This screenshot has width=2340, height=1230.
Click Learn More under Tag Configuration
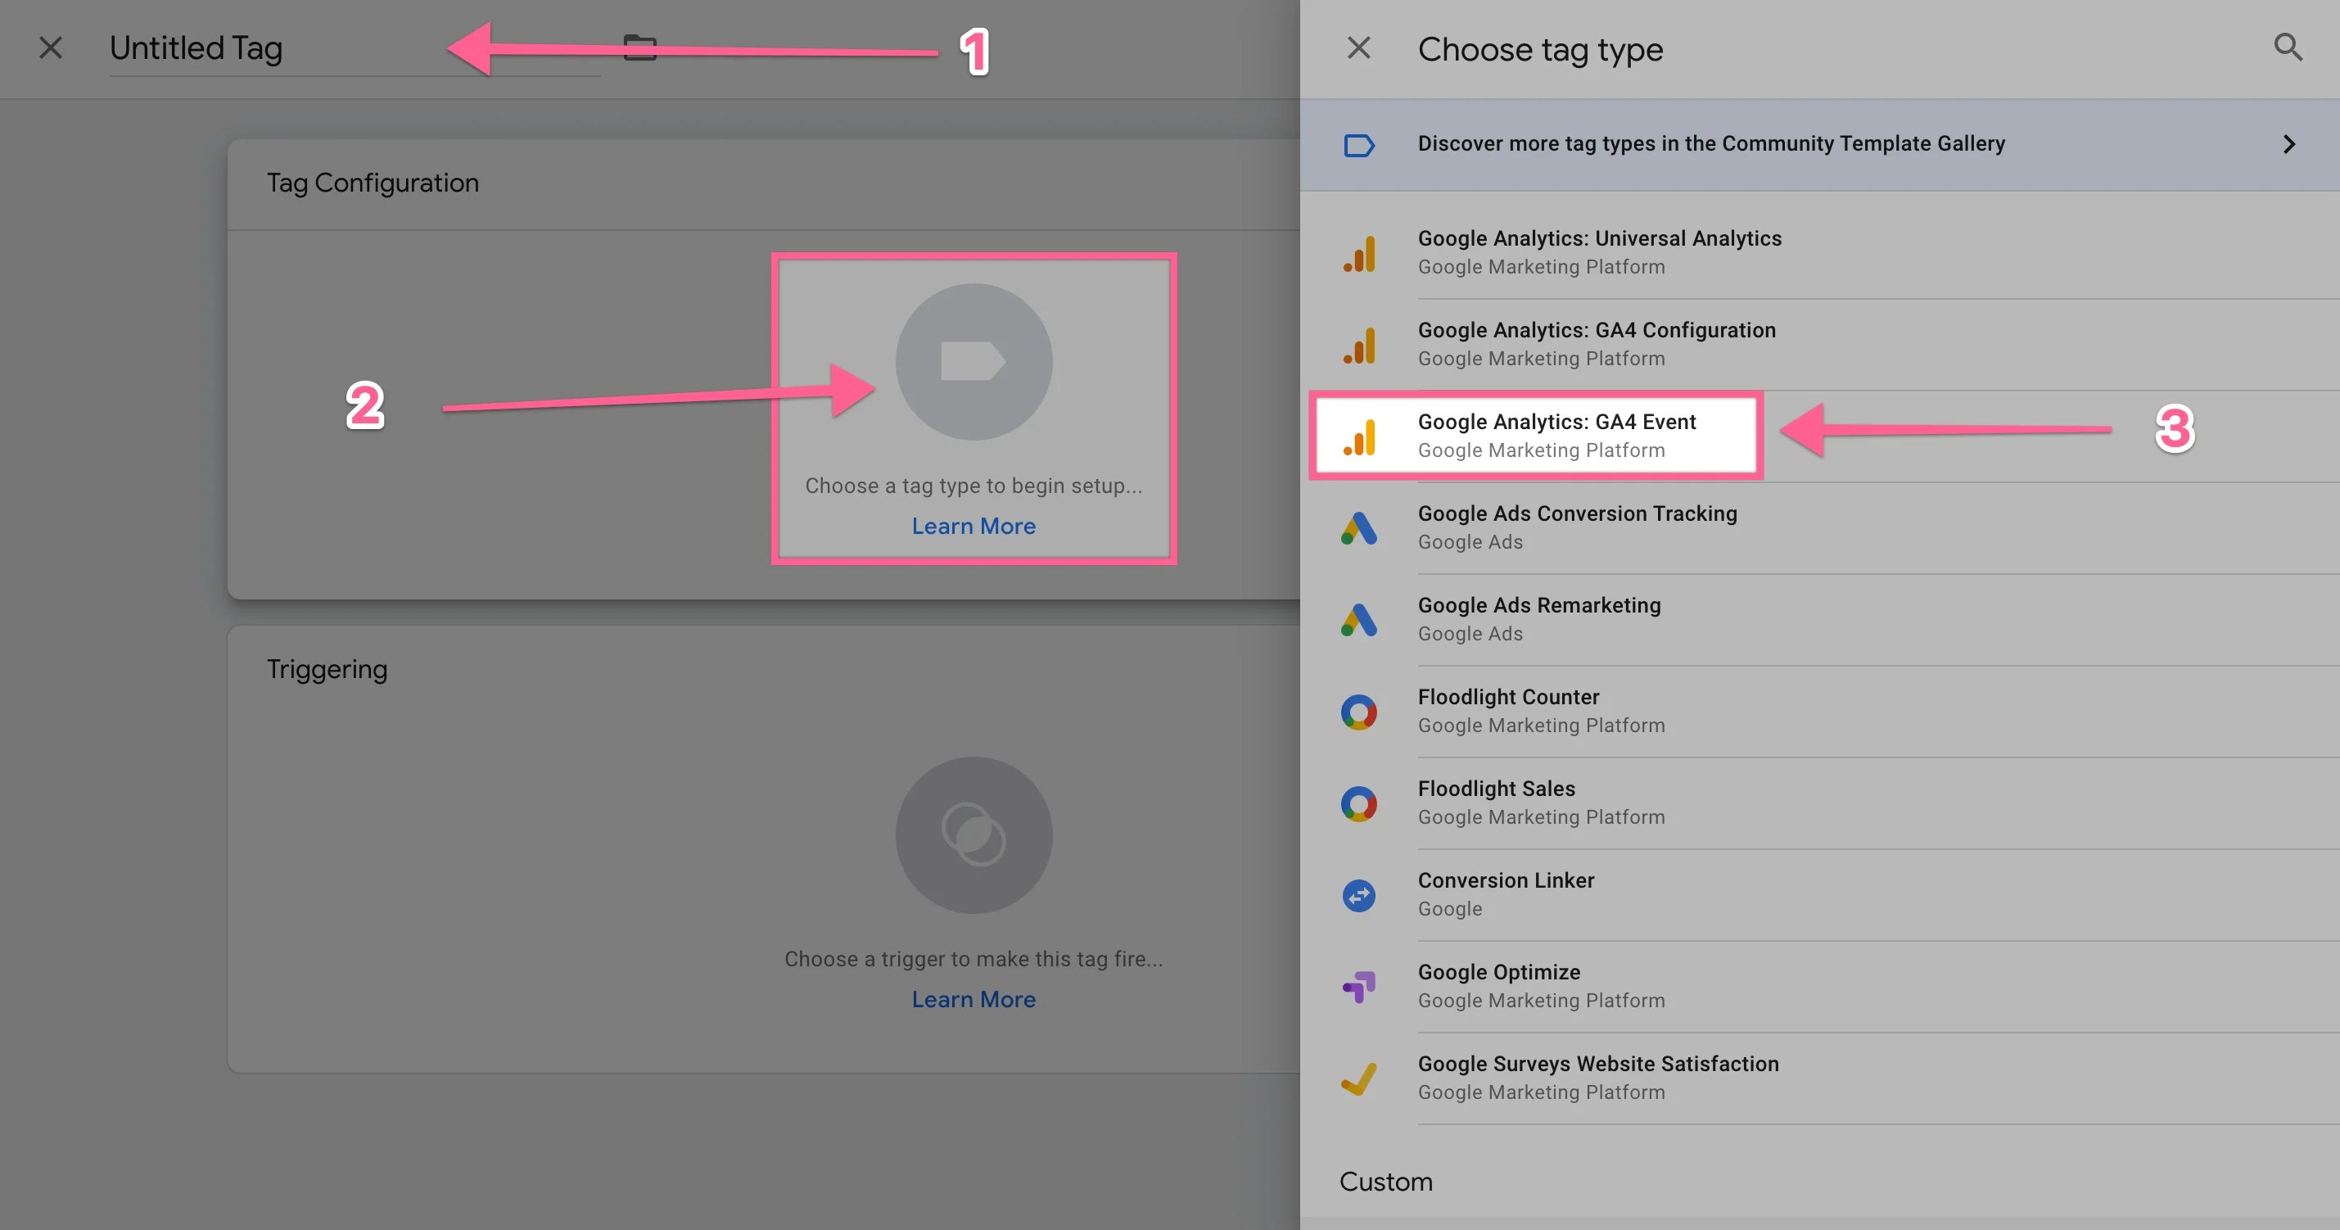coord(973,526)
